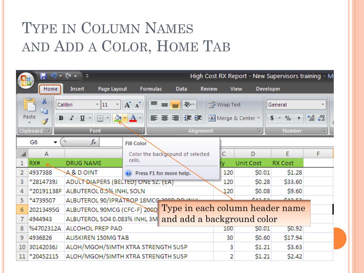Copy the selected cells
This screenshot has height=273, width=364.
[44, 111]
